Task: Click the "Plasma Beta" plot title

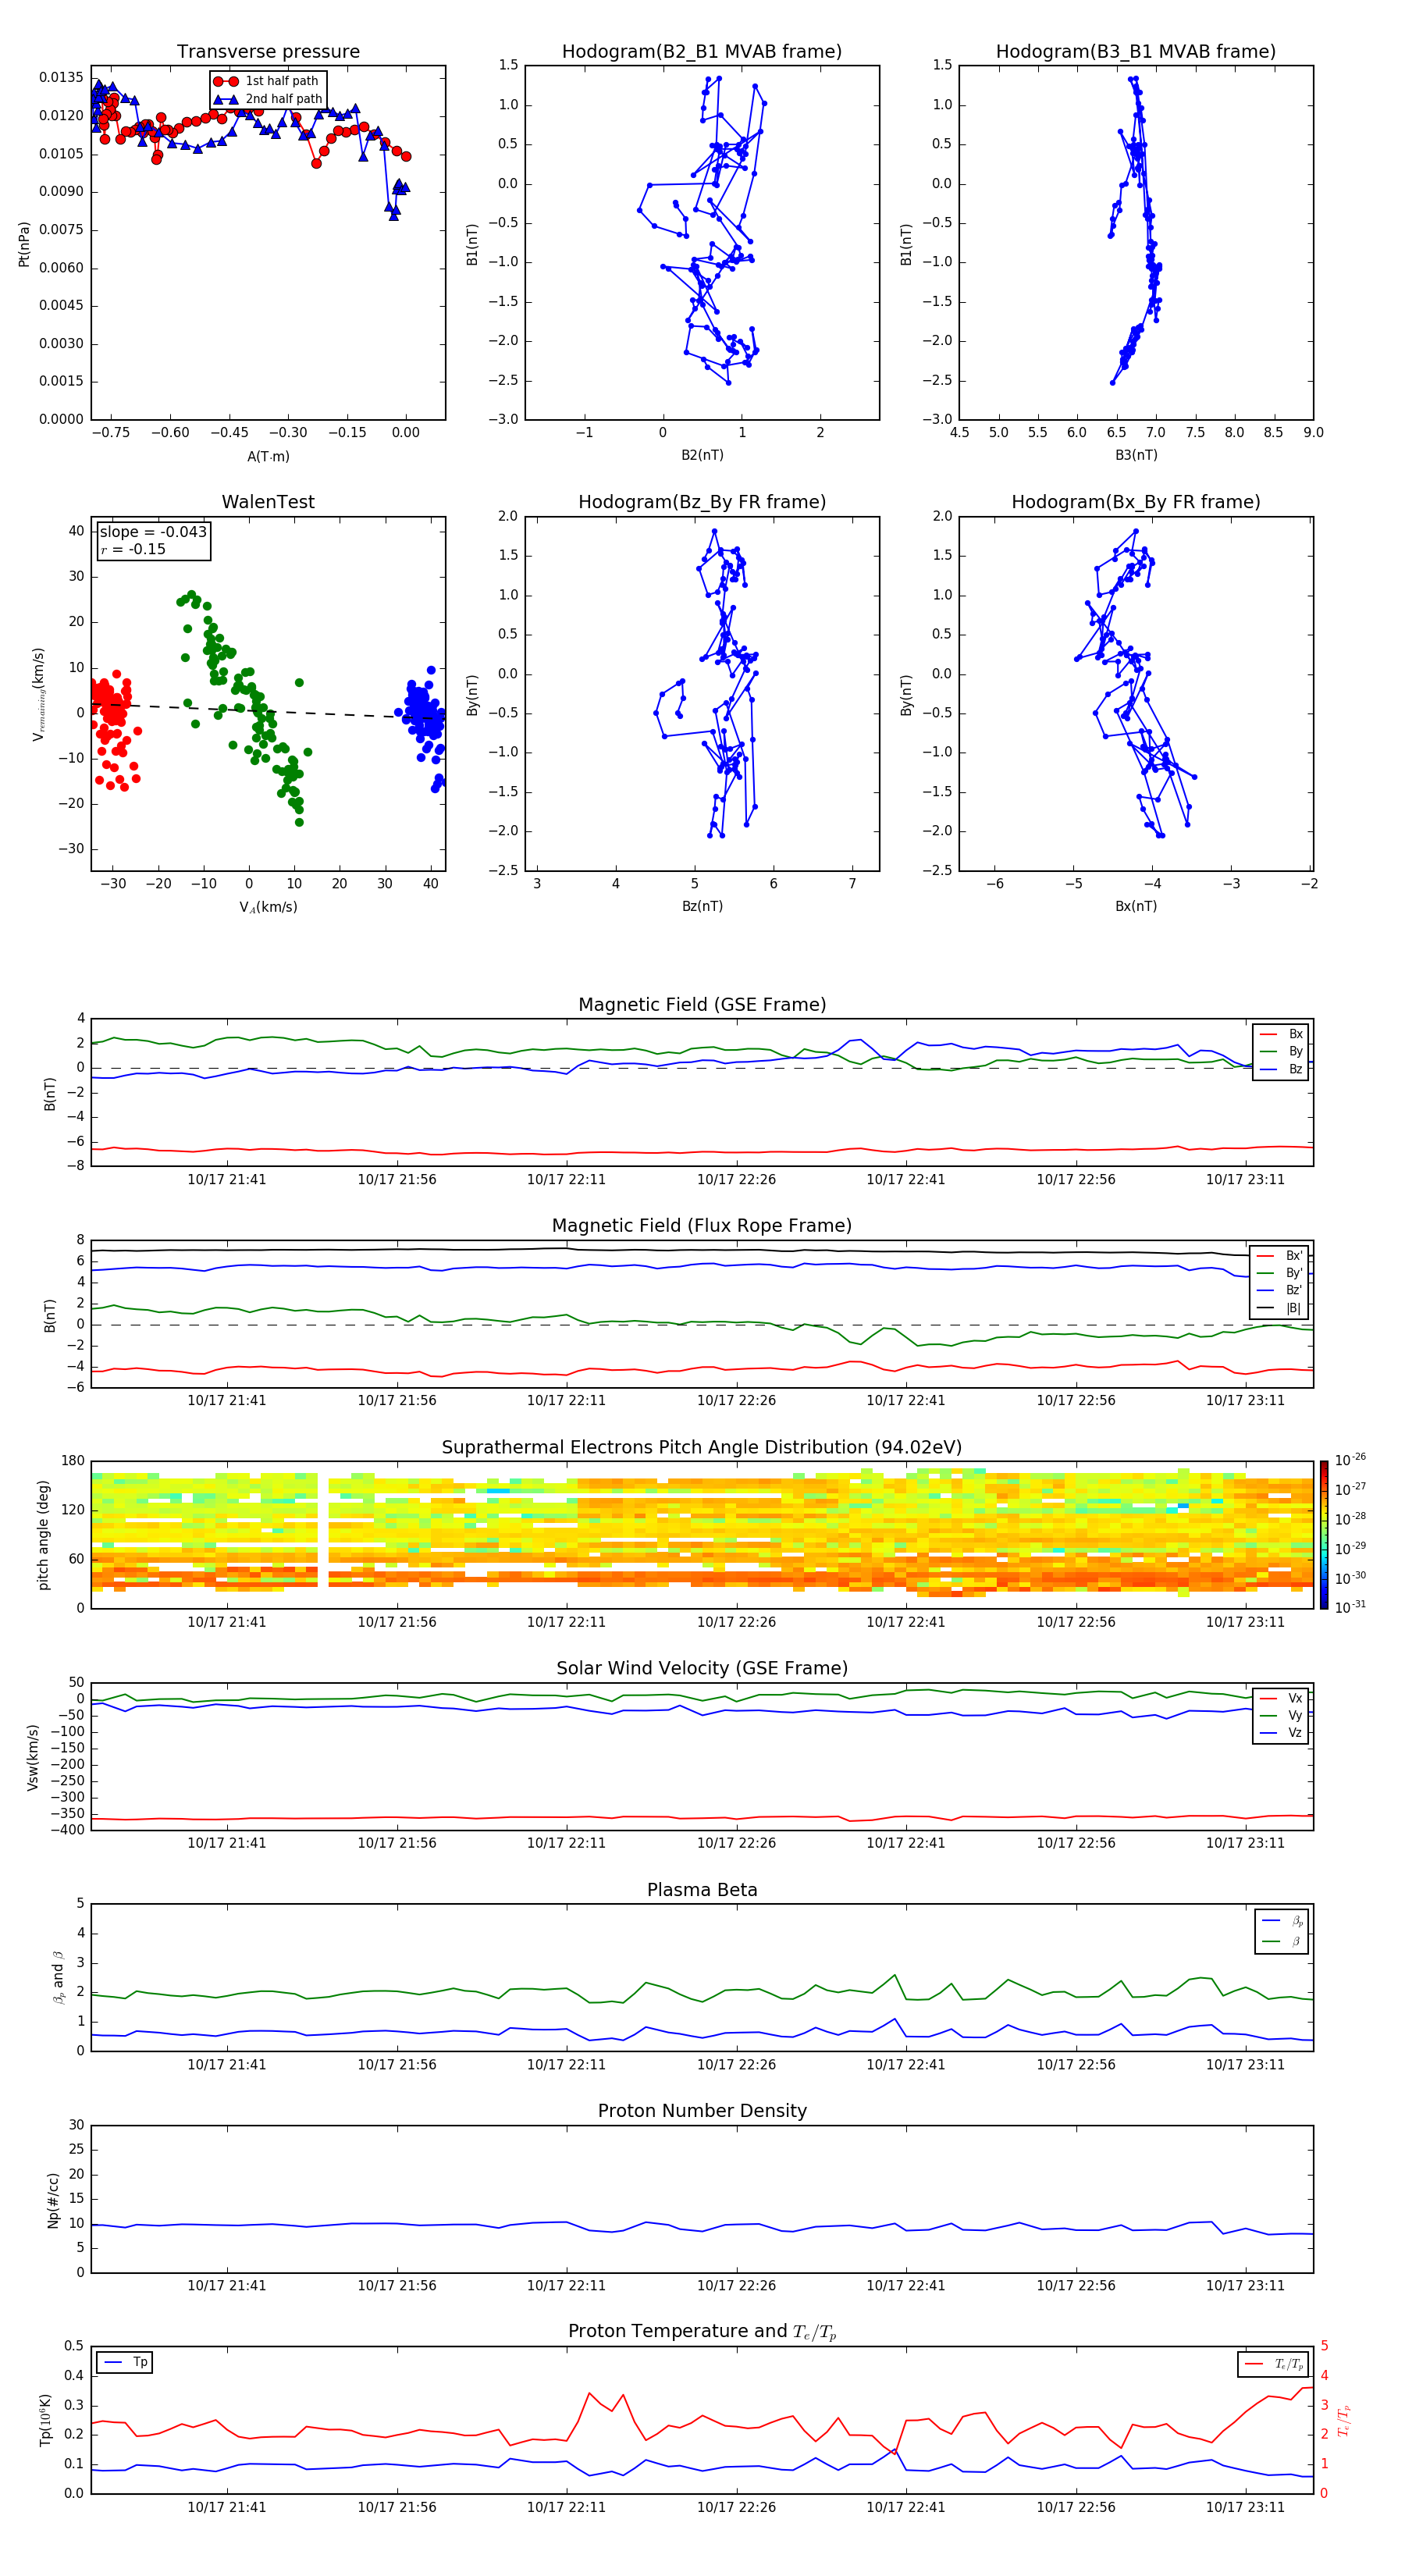Action: 702,1891
